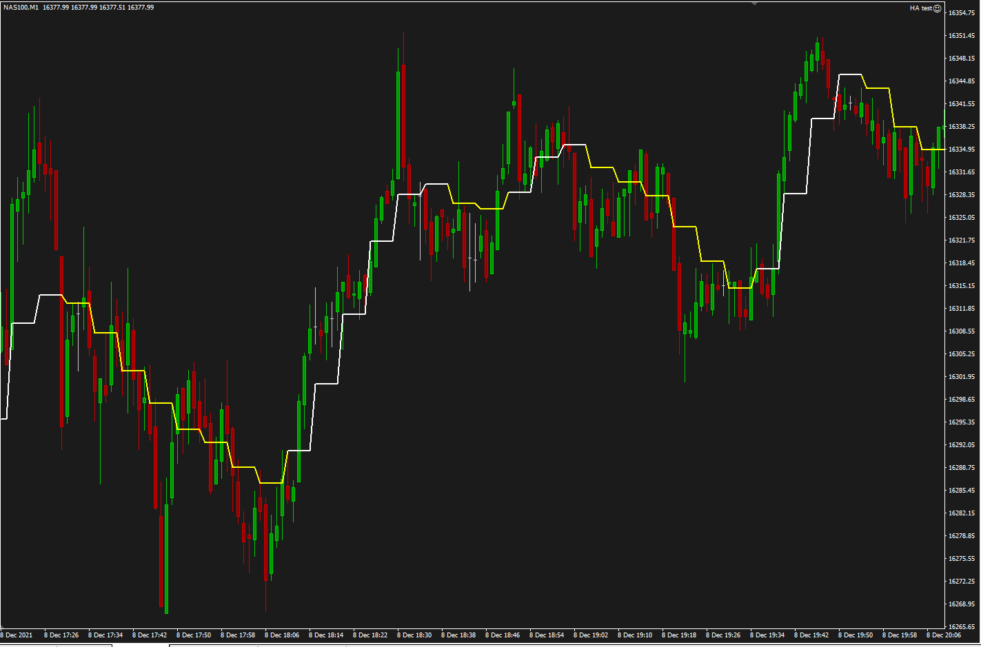Image resolution: width=981 pixels, height=647 pixels.
Task: Click the 16285.45 price axis value
Action: tap(962, 491)
